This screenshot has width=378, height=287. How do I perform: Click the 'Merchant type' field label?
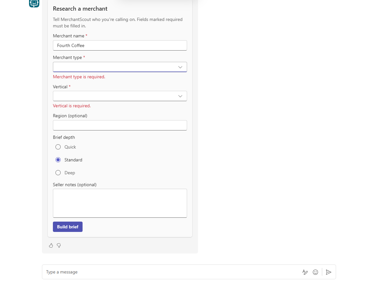[67, 58]
